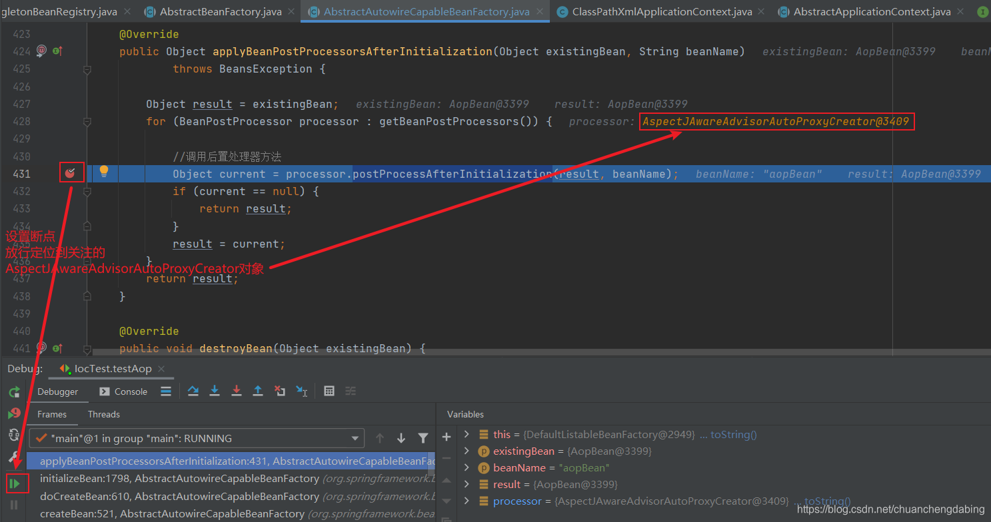The width and height of the screenshot is (991, 522).
Task: Click Resume Program green play icon
Action: click(x=15, y=483)
